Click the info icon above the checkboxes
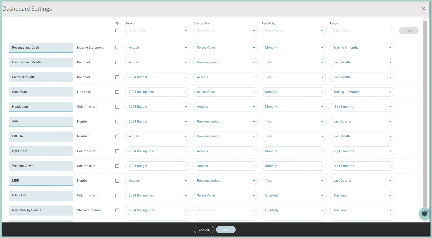 click(117, 23)
